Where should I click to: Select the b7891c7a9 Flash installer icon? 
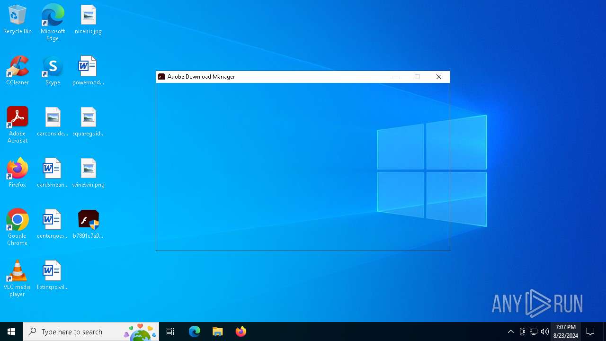pos(88,224)
